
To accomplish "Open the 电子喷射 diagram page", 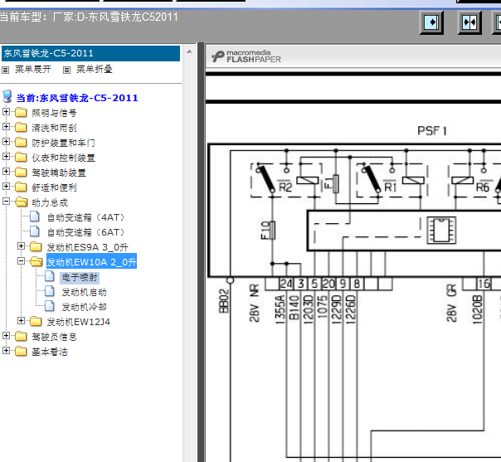I will 80,277.
